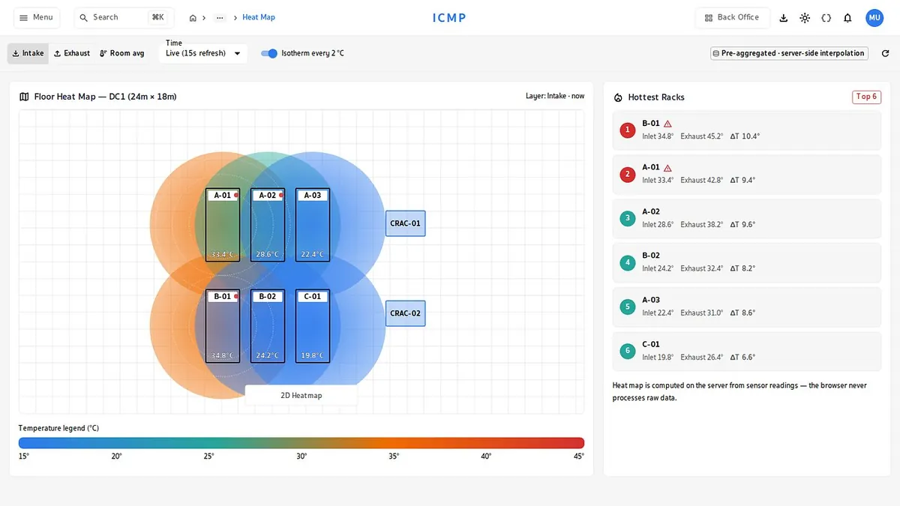Click the Hottest Racks flame icon

click(x=618, y=97)
